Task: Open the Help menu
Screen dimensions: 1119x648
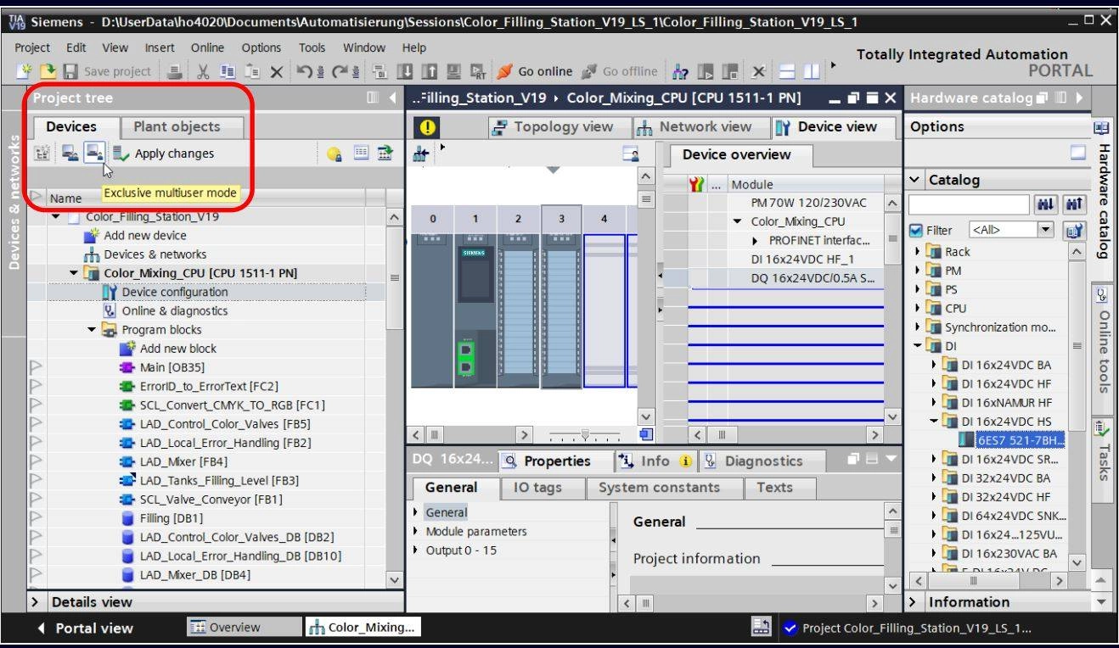Action: pos(414,48)
